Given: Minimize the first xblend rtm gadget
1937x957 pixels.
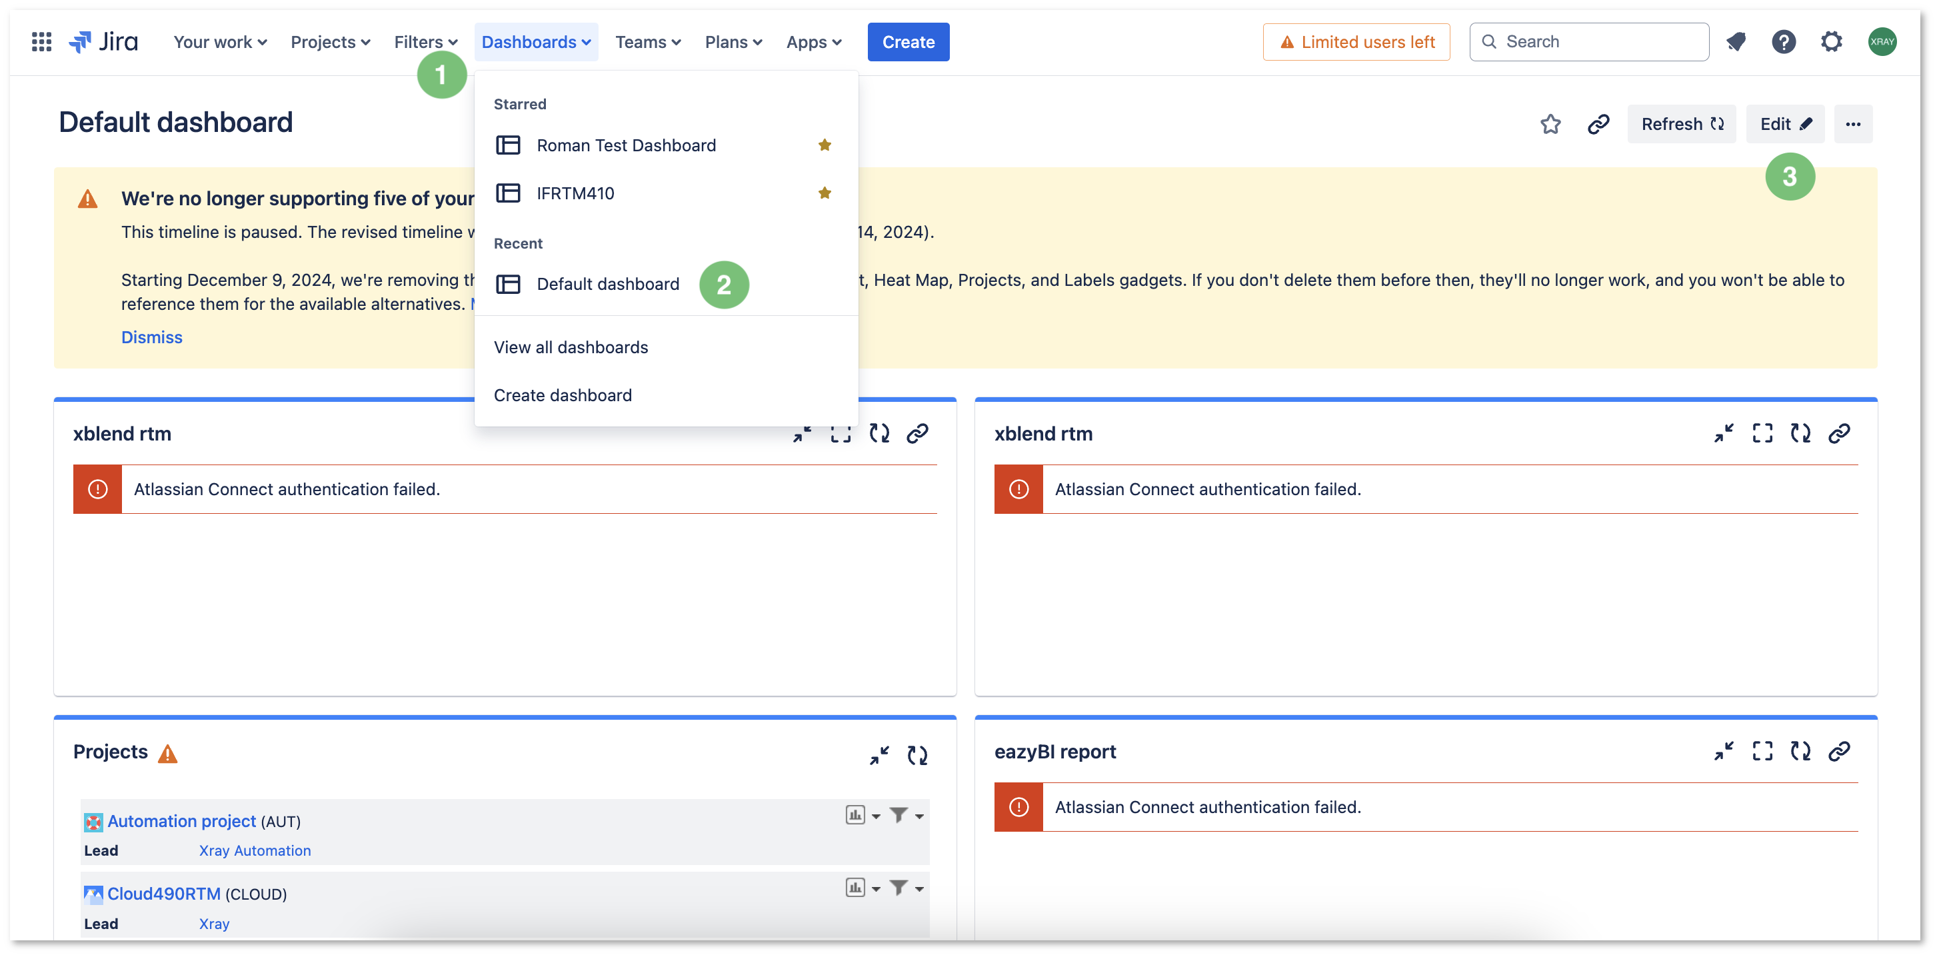Looking at the screenshot, I should [x=803, y=434].
